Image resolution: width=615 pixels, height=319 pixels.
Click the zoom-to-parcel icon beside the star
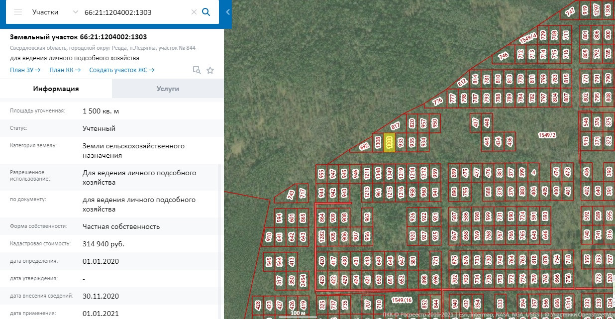click(x=197, y=70)
